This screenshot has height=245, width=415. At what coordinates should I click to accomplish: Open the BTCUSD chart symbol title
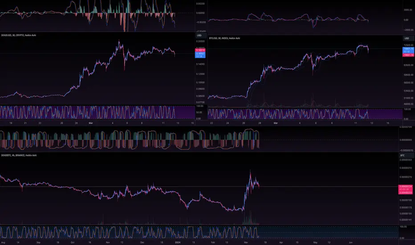point(224,38)
